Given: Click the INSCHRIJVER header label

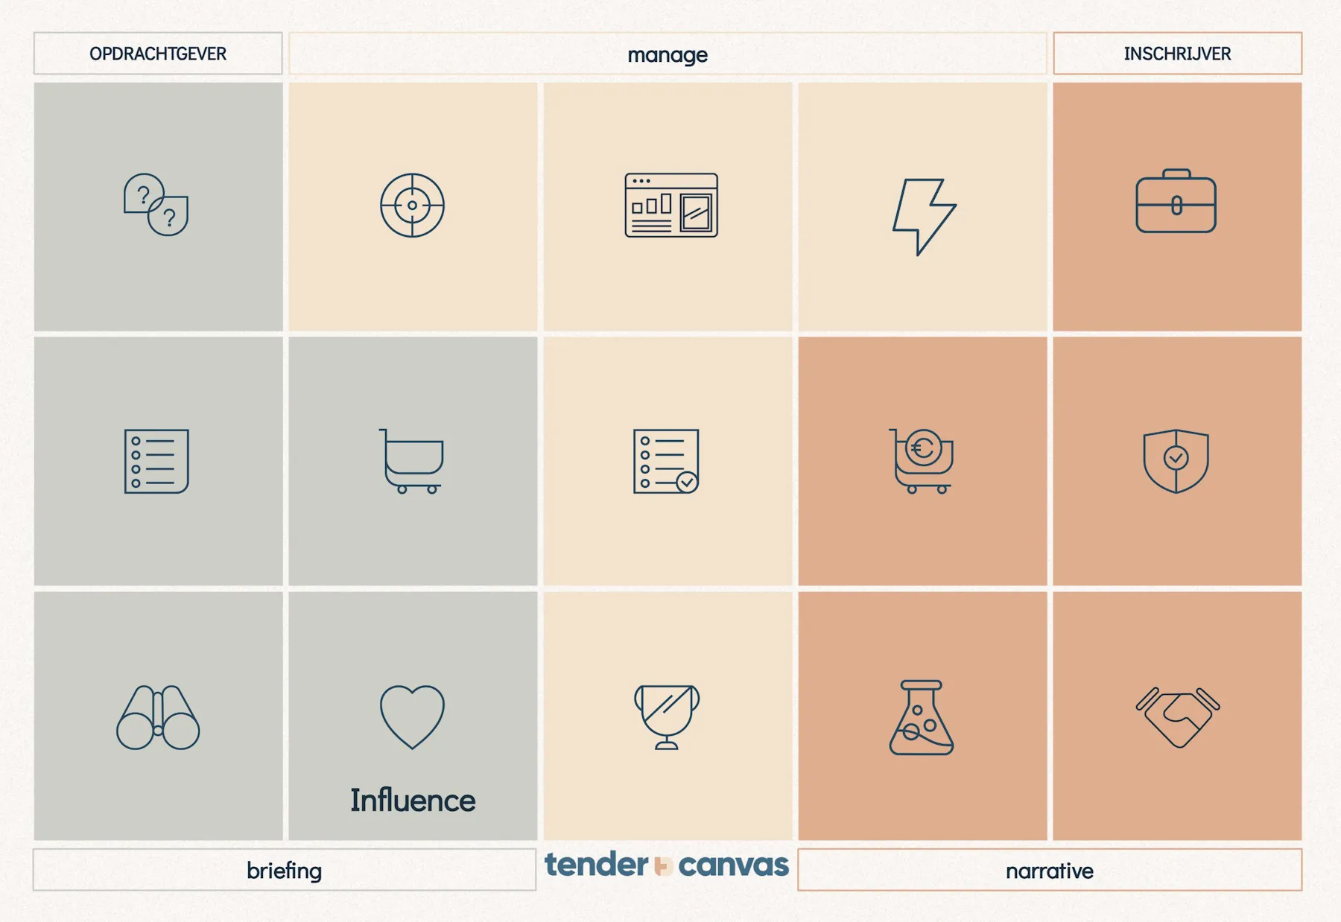Looking at the screenshot, I should coord(1177,54).
